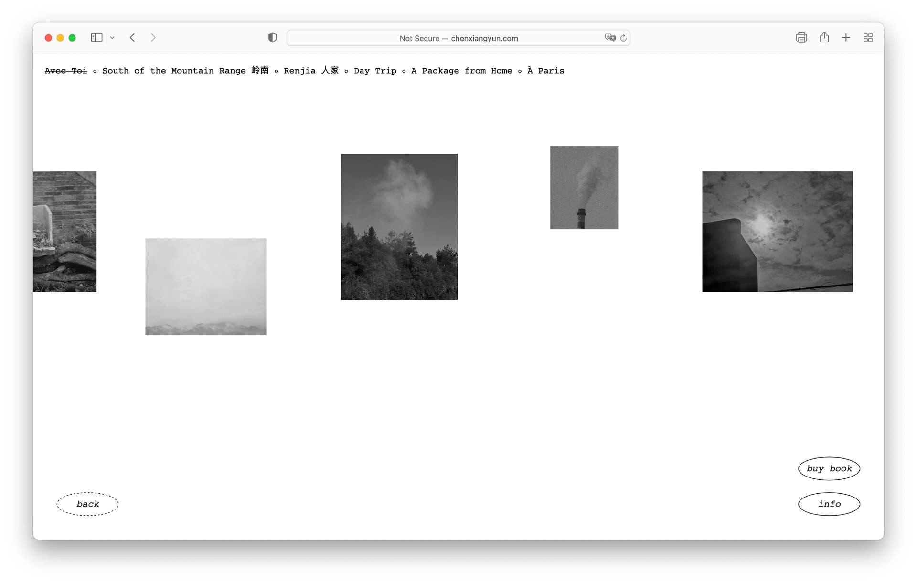Open the info oval button
Viewport: 917px width, 583px height.
pyautogui.click(x=829, y=504)
